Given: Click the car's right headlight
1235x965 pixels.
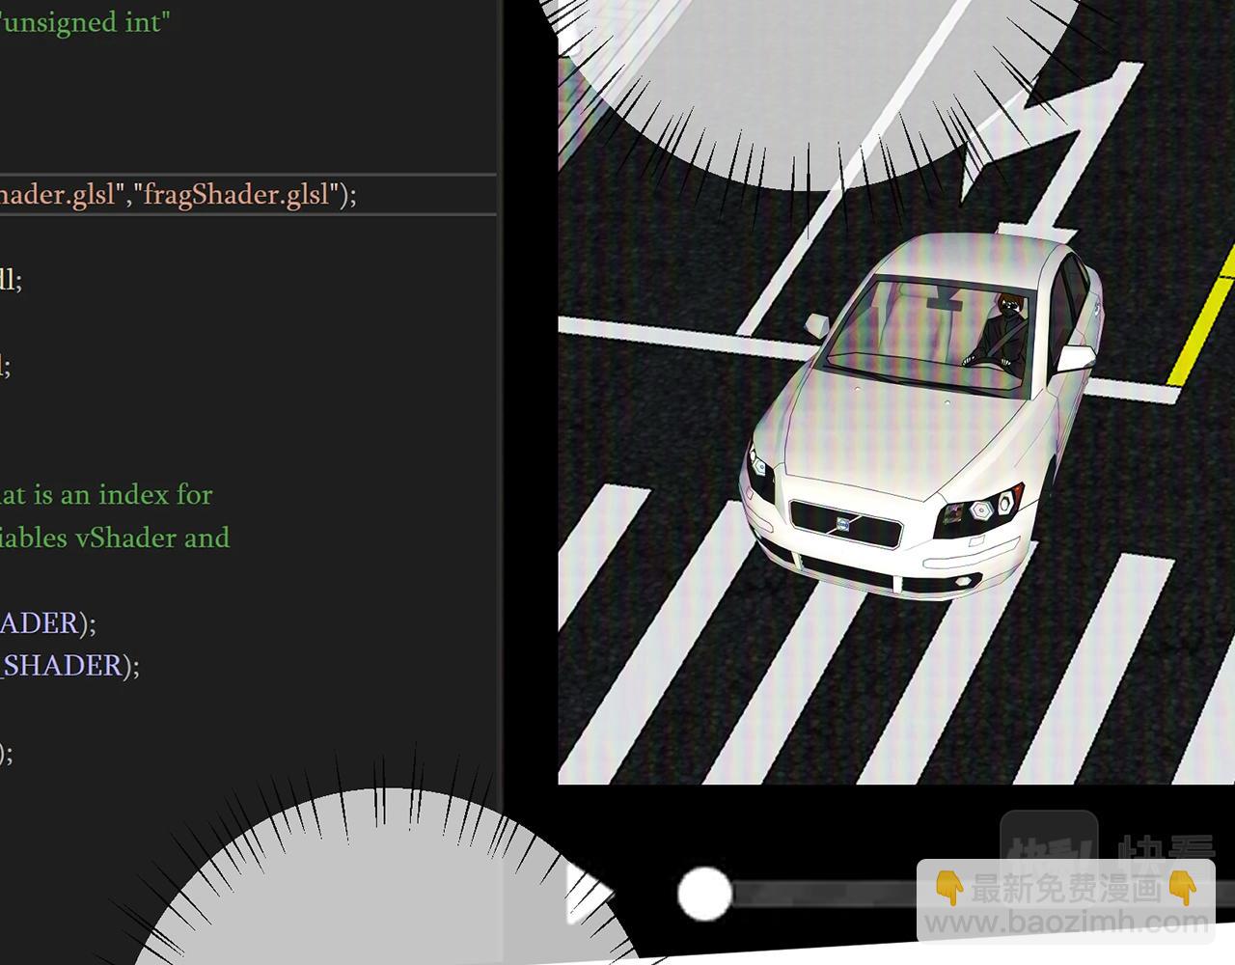Looking at the screenshot, I should point(982,509).
